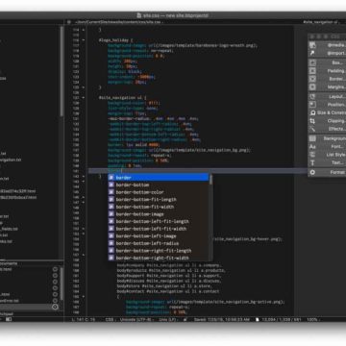Close the highlighted document in the open documents list
Viewport: 346px width, 346px height.
pyautogui.click(x=55, y=307)
